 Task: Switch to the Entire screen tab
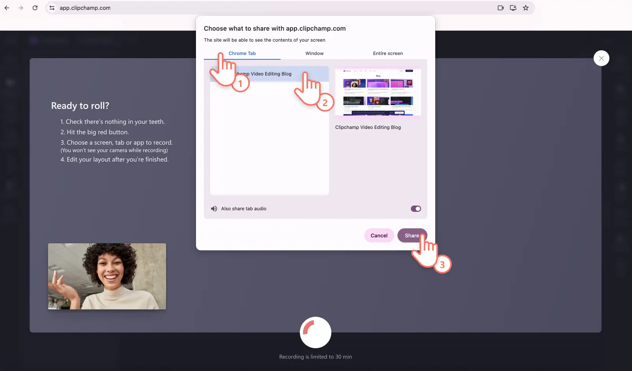coord(388,53)
